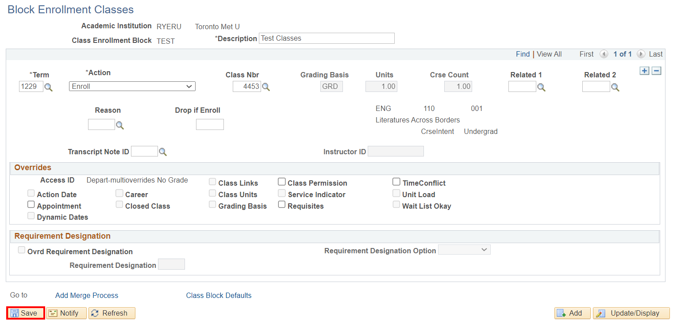Viewport: 677px width, 324px height.
Task: Open the Related 2 lookup icon
Action: click(615, 87)
